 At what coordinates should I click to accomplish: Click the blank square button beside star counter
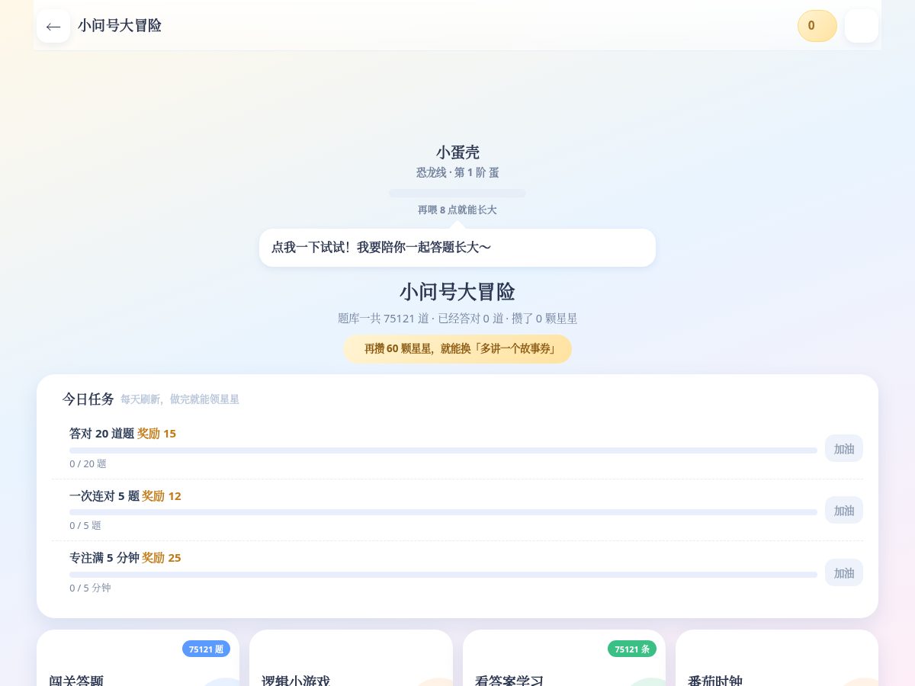862,26
